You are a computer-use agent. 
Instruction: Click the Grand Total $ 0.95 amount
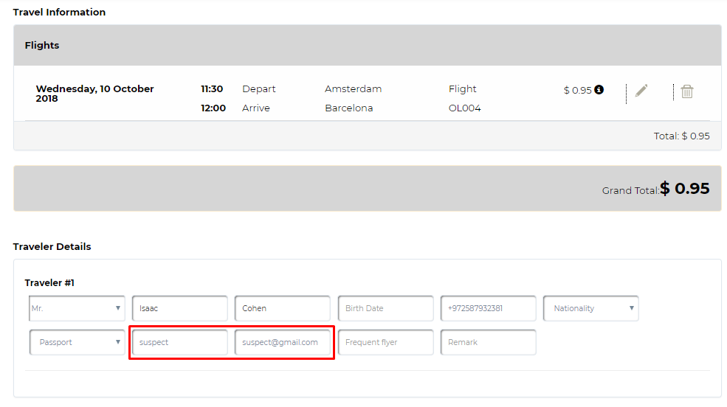coord(685,188)
